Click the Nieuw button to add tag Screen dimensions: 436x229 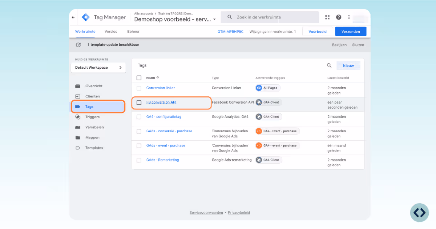pyautogui.click(x=348, y=65)
